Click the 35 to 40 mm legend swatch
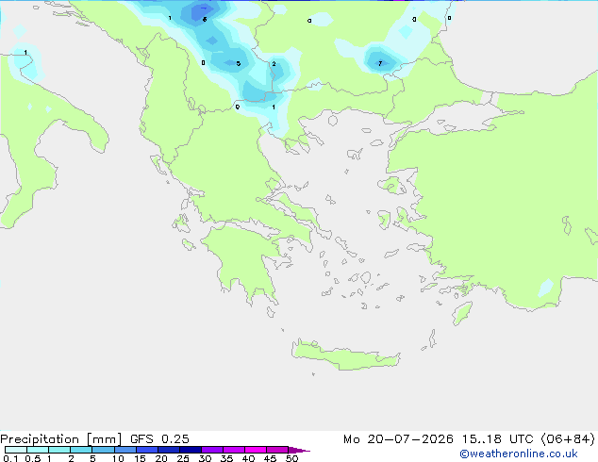The image size is (598, 462). coord(233,450)
